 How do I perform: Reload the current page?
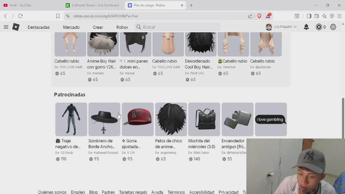coord(20,16)
